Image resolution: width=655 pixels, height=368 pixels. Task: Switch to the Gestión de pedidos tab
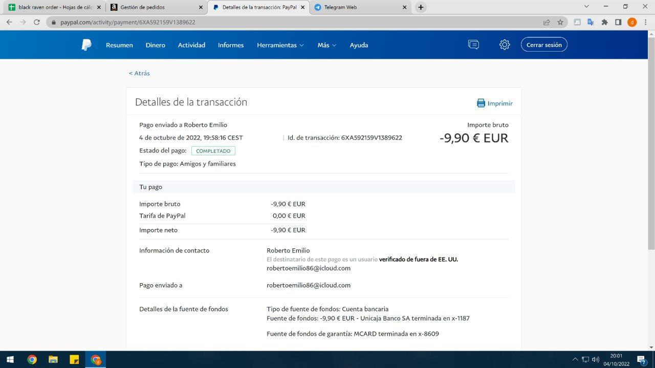click(151, 7)
